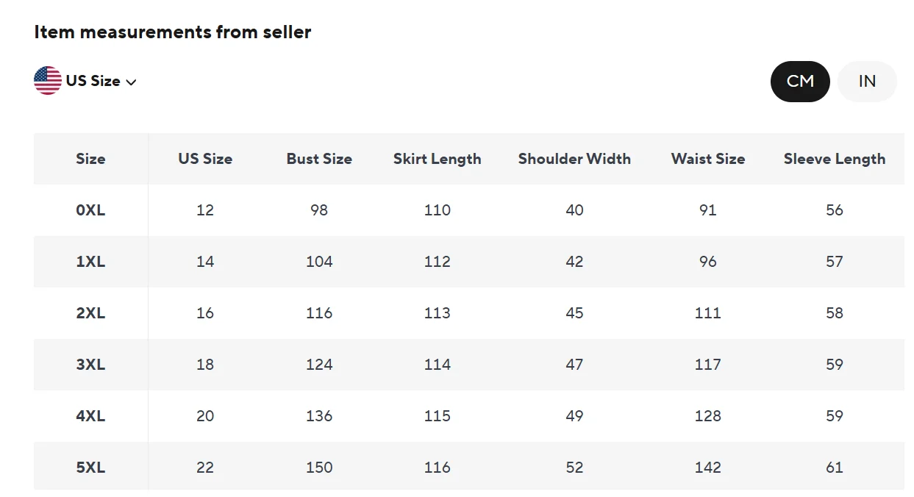Switch measurements to CM
The width and height of the screenshot is (914, 497).
pos(800,81)
